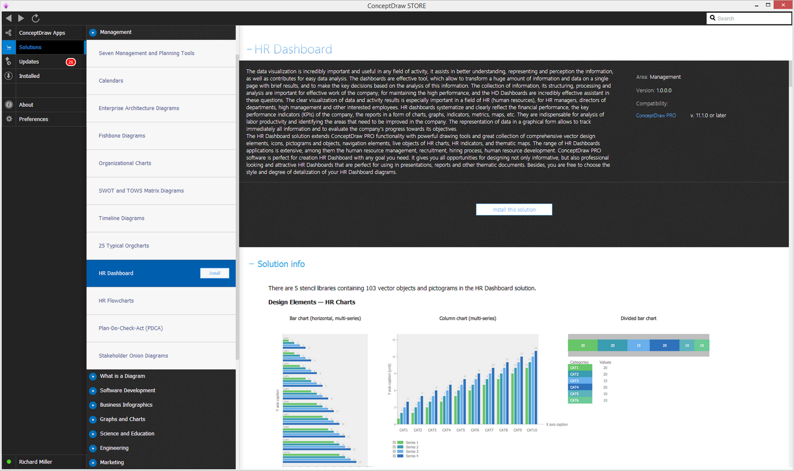794x471 pixels.
Task: Expand the What is a Diagram category
Action: pos(93,376)
